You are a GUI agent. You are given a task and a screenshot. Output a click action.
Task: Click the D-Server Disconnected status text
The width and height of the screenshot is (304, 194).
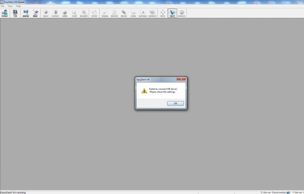(273, 193)
